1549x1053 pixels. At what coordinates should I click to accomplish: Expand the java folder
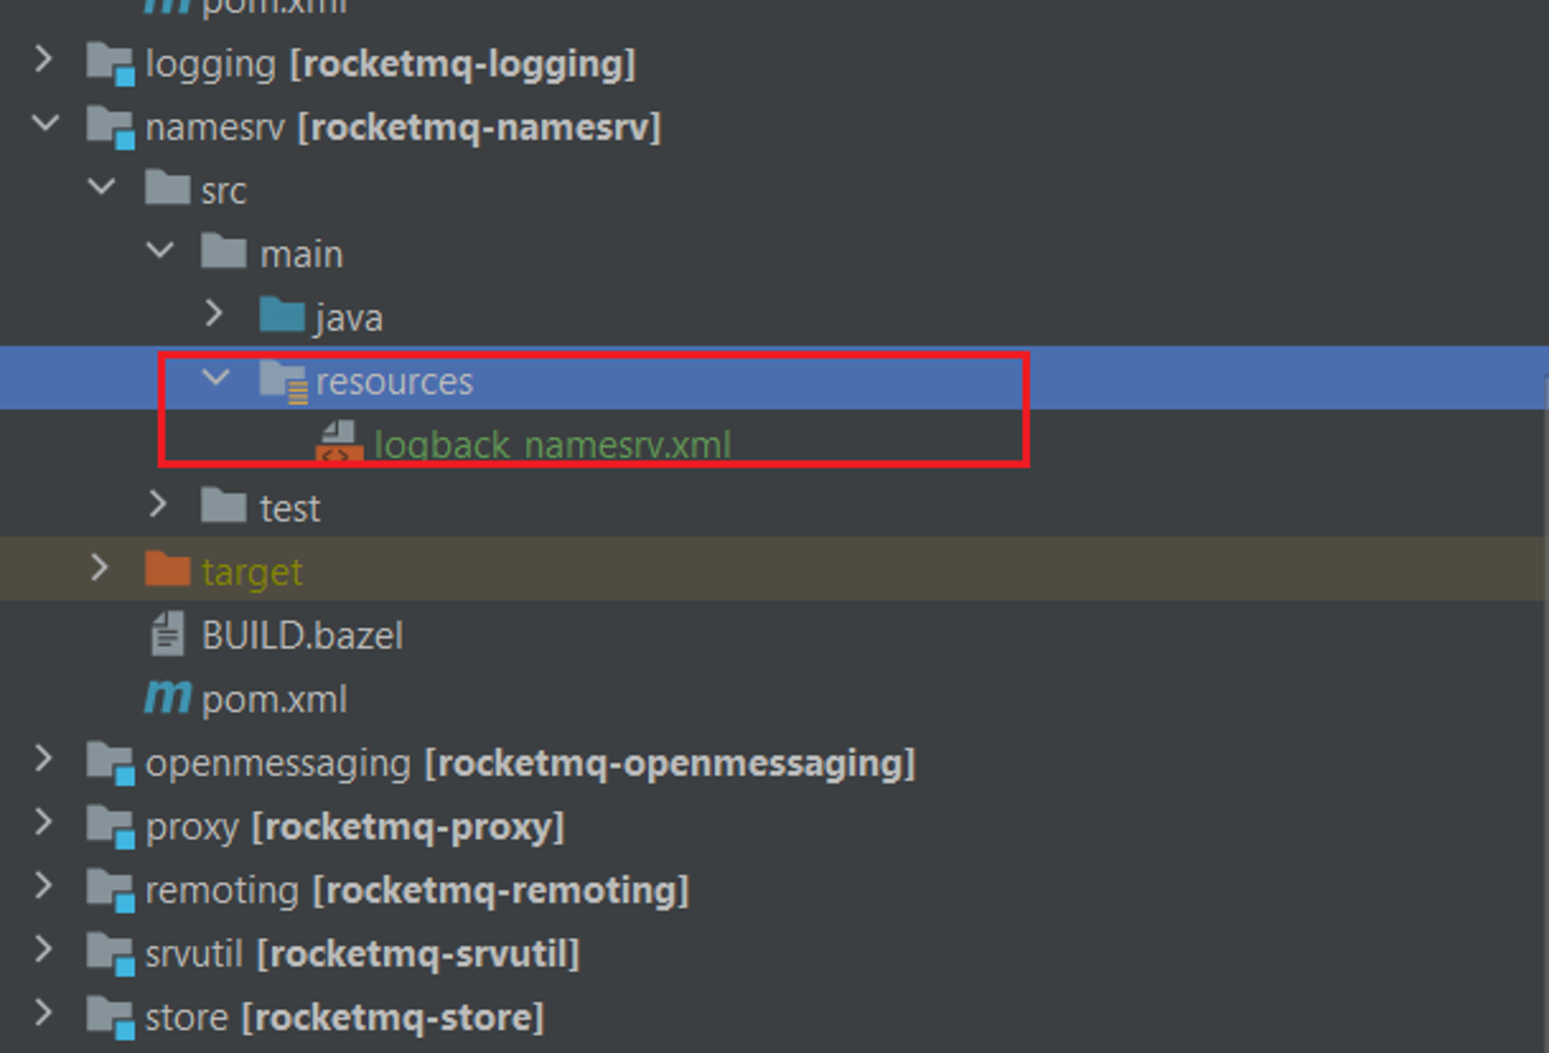click(214, 314)
